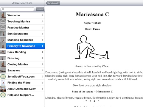Click the Savasana thumbnail

[3, 70]
